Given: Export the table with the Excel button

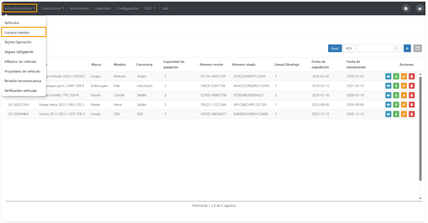Looking at the screenshot, I should coord(335,48).
